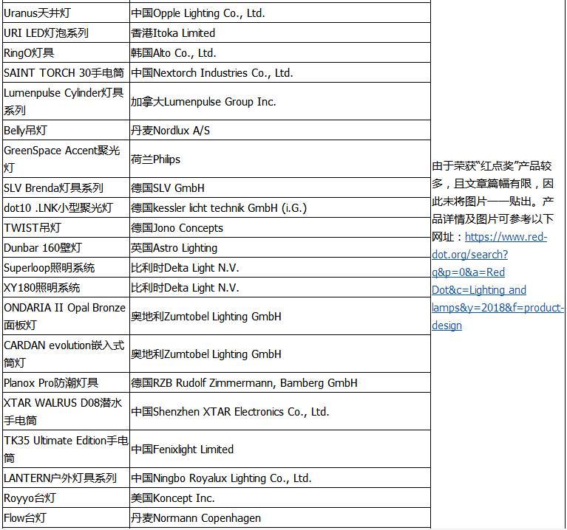Click the 'URI LED灯泡系列' cell
The height and width of the screenshot is (530, 567).
67,33
